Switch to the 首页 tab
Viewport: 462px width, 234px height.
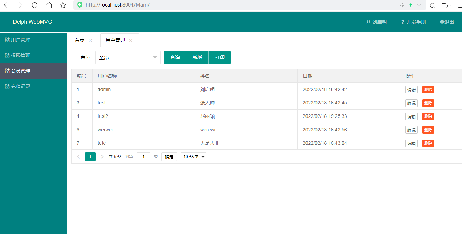tap(80, 40)
